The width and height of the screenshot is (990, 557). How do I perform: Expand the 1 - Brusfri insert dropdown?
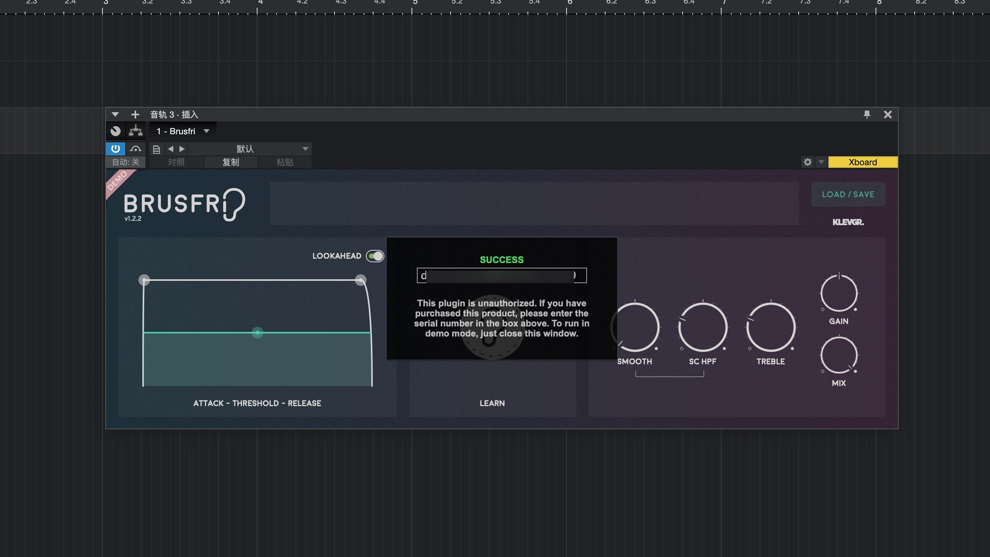click(206, 131)
